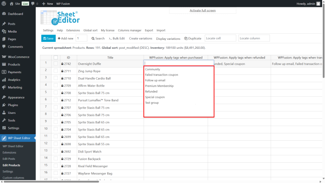The height and width of the screenshot is (183, 325).
Task: Click the Locate cell input field
Action: pos(220,38)
